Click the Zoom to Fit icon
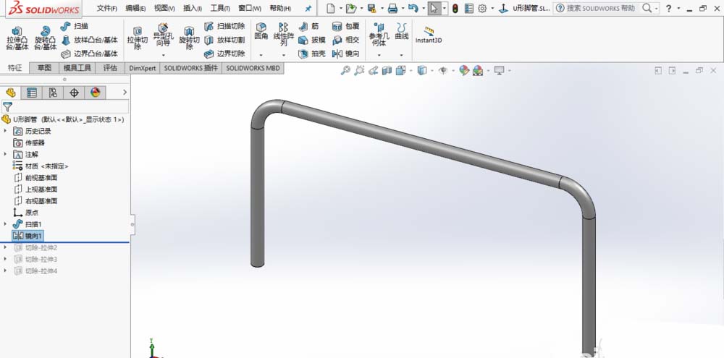 coord(345,71)
